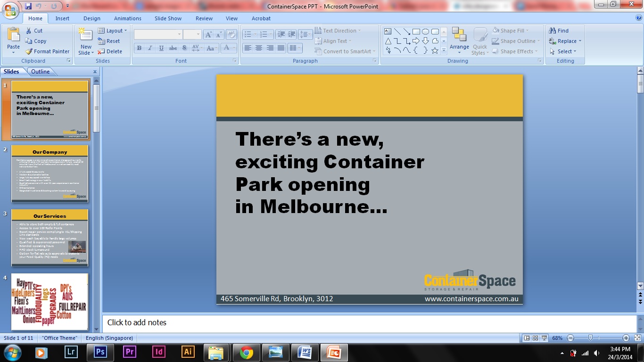Image resolution: width=644 pixels, height=362 pixels.
Task: Open the Design ribbon tab
Action: [x=92, y=18]
